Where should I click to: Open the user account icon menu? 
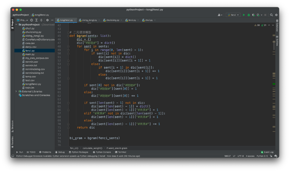[x=220, y=15]
